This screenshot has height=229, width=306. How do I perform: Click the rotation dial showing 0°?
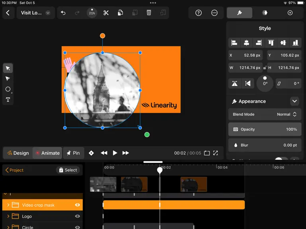pyautogui.click(x=265, y=83)
